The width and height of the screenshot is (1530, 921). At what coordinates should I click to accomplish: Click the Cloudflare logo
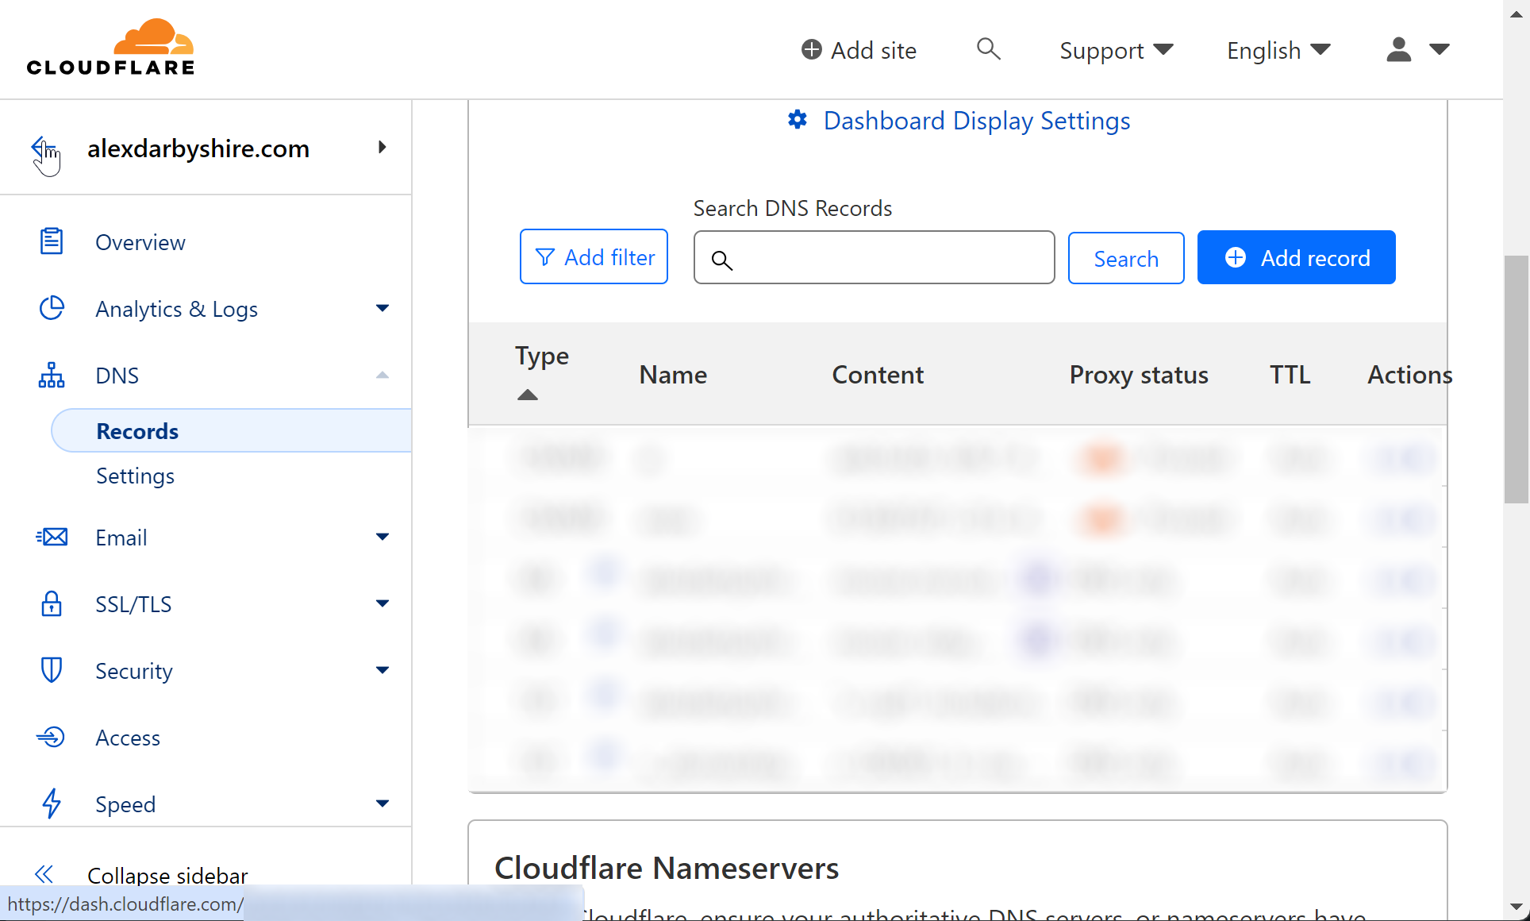click(x=110, y=47)
